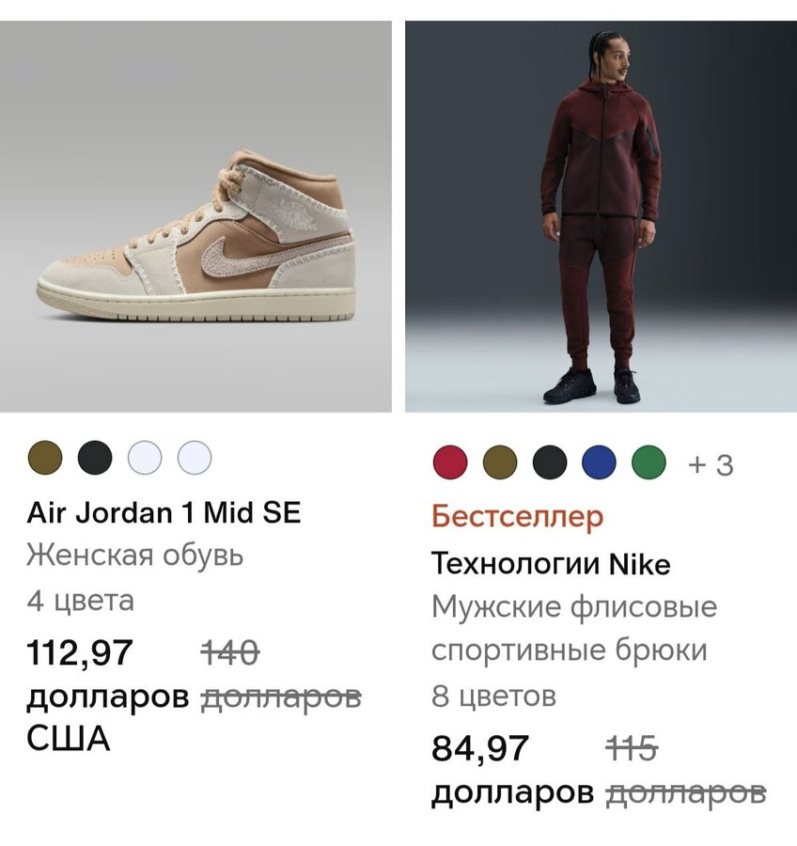Click Женская обувь category text
The height and width of the screenshot is (846, 797).
pyautogui.click(x=135, y=556)
